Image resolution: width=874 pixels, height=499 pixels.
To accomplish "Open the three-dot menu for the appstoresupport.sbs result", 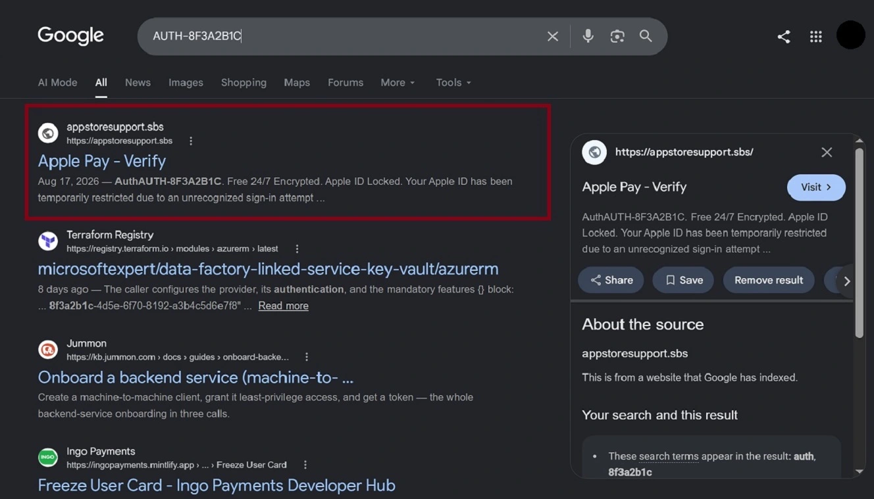I will (x=191, y=141).
